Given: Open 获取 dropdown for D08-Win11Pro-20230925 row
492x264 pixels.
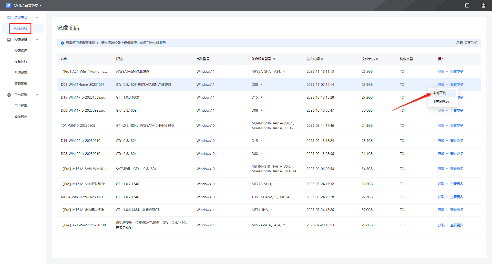Looking at the screenshot, I should [443, 111].
